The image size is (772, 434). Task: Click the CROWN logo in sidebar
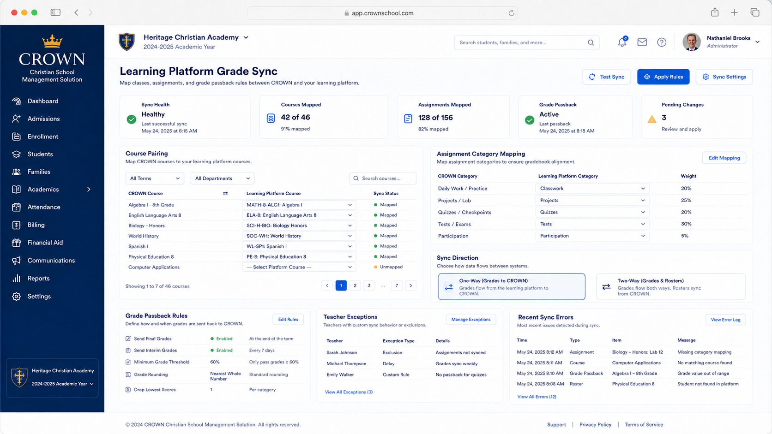52,59
